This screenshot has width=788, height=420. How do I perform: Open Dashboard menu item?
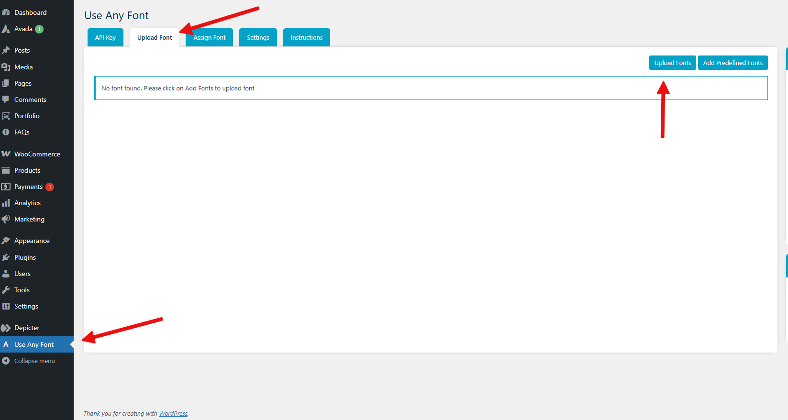(31, 12)
